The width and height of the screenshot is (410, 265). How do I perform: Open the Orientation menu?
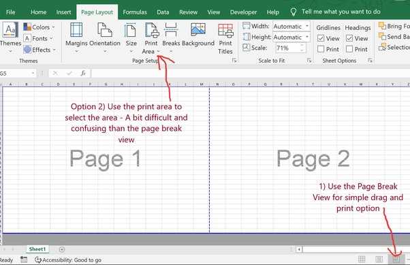click(105, 37)
